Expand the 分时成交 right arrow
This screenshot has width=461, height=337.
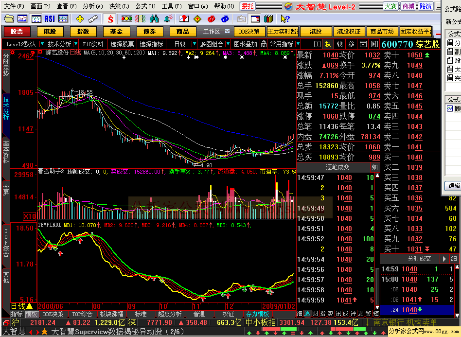point(444,259)
